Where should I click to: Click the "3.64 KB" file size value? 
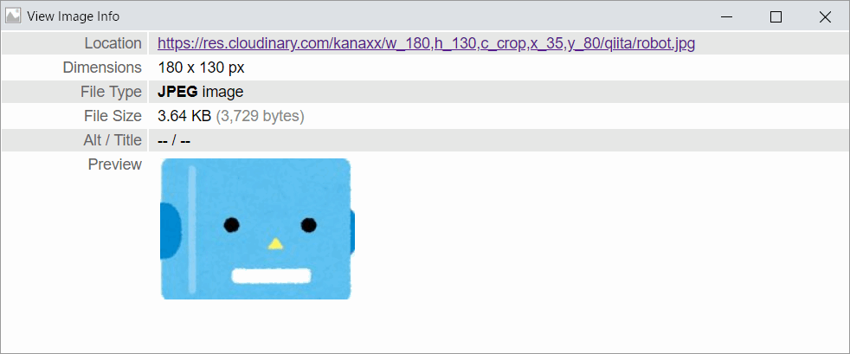coord(184,116)
